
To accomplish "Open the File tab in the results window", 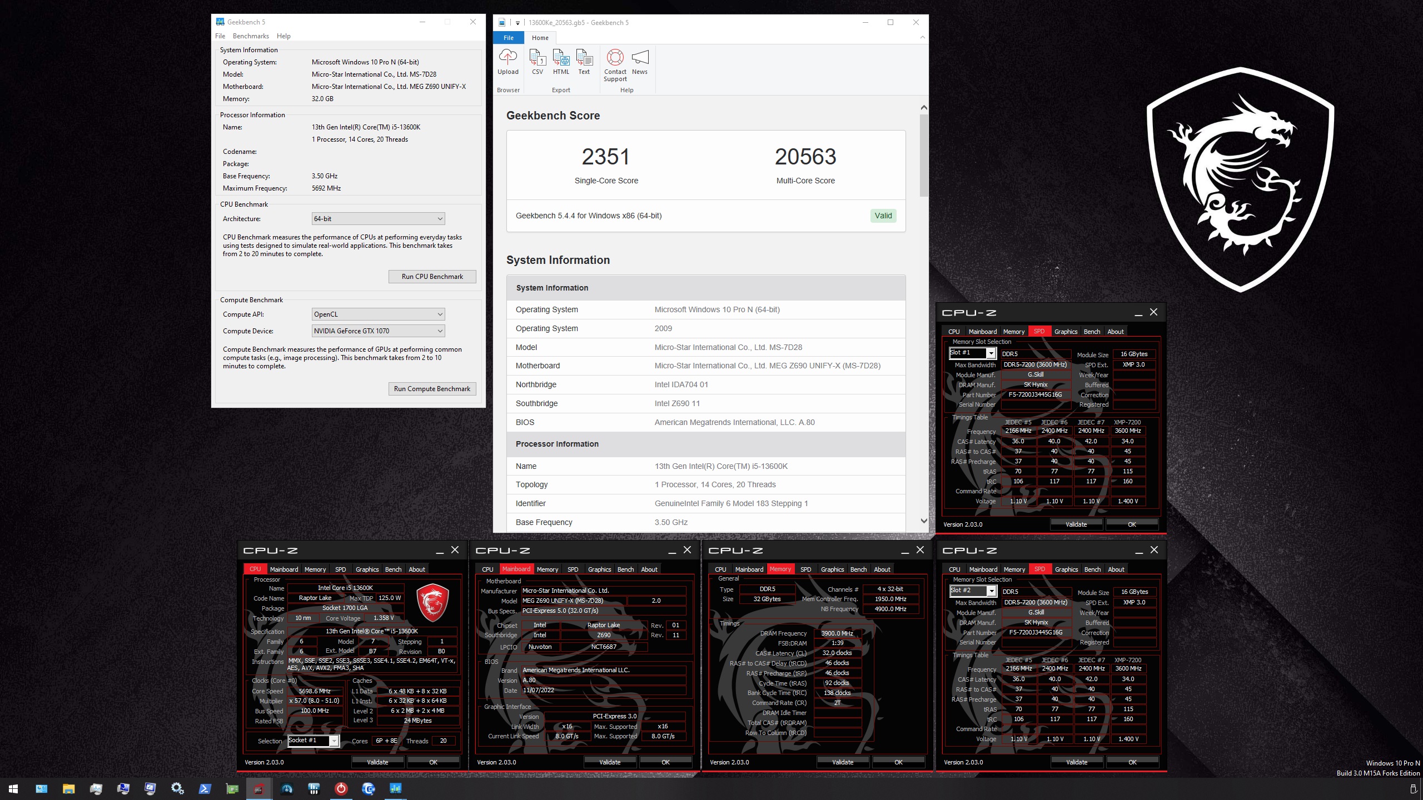I will (508, 38).
